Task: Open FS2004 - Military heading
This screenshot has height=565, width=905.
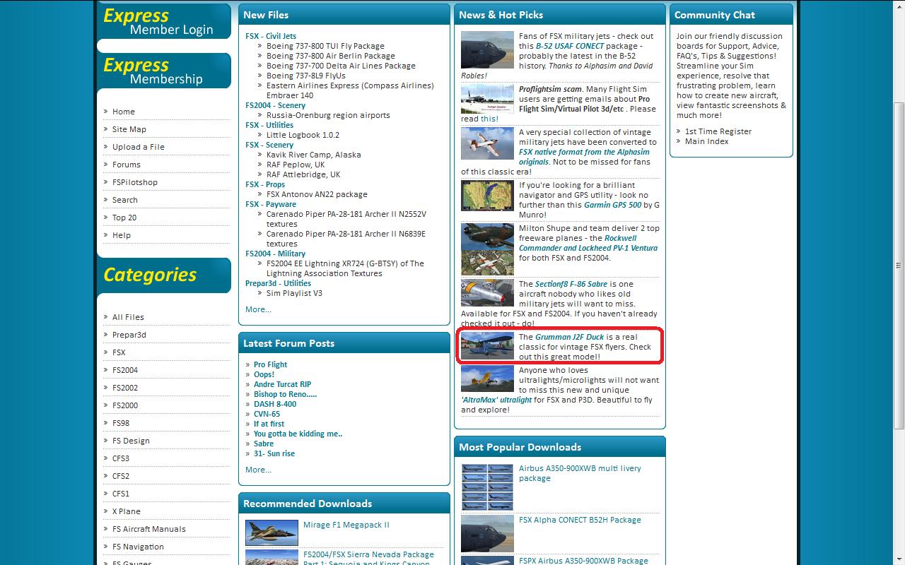Action: pos(276,254)
